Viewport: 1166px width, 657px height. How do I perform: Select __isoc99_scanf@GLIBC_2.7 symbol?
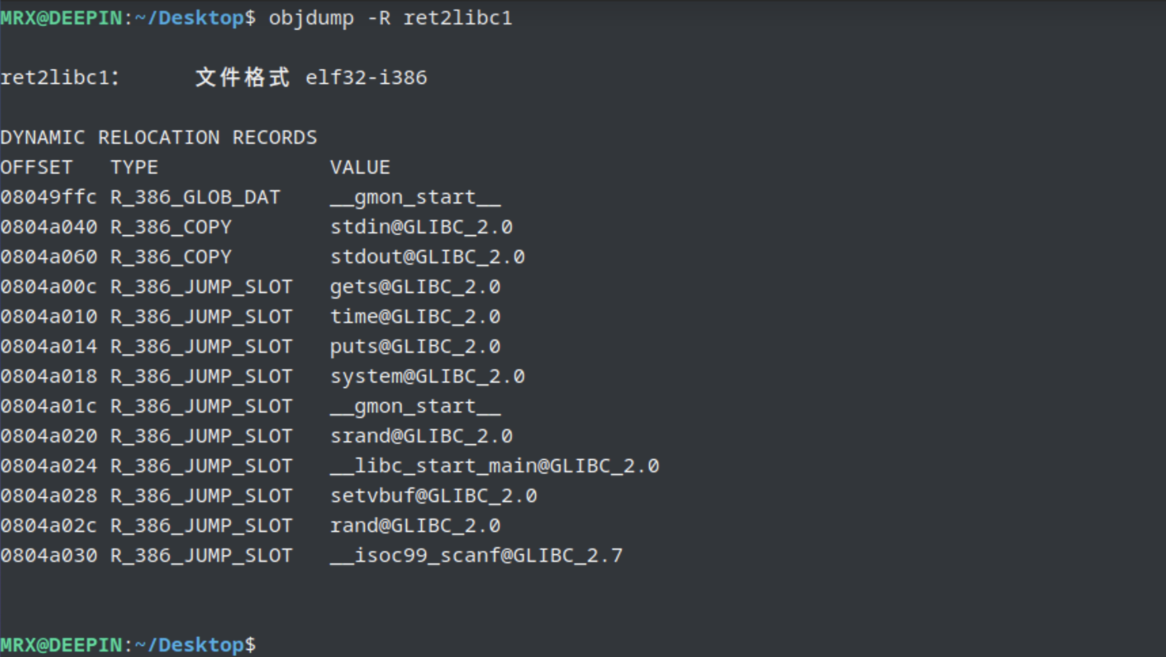coord(476,555)
